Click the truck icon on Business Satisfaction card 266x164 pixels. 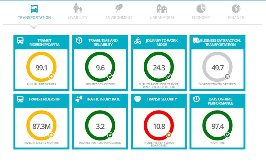[x=196, y=41]
